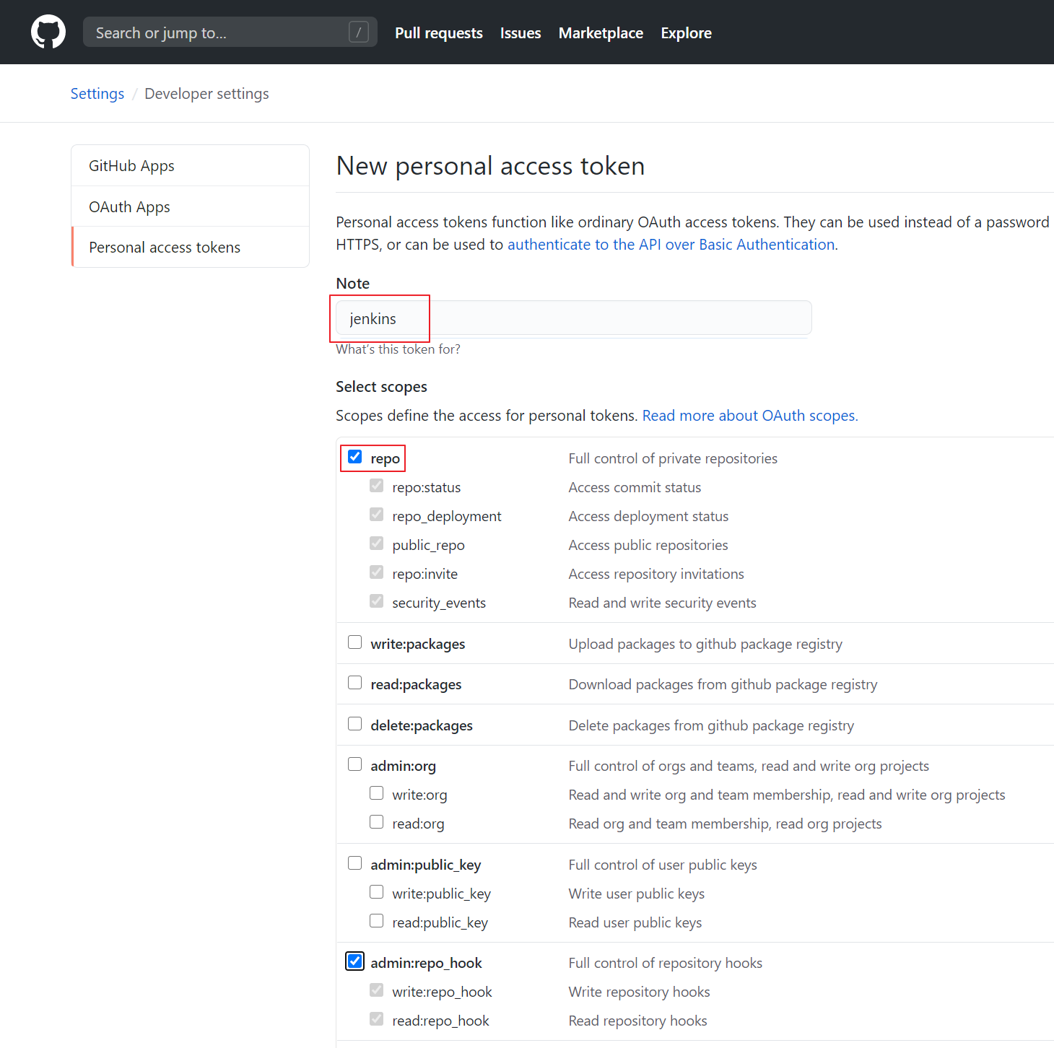Viewport: 1054px width, 1048px height.
Task: Open Explore in top navigation
Action: tap(686, 32)
